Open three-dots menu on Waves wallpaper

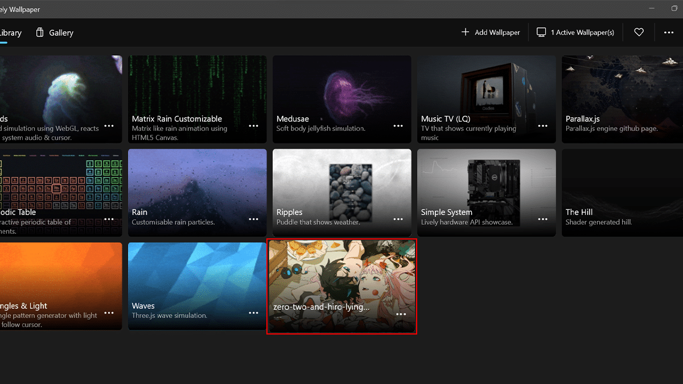tap(254, 313)
